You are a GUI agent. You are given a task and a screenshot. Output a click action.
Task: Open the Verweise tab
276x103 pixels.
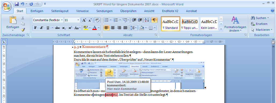click(x=82, y=11)
